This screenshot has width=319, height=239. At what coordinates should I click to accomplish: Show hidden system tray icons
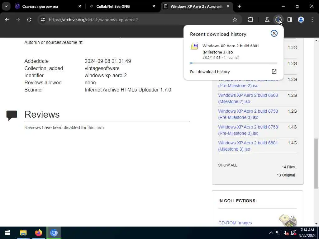[x=271, y=233]
